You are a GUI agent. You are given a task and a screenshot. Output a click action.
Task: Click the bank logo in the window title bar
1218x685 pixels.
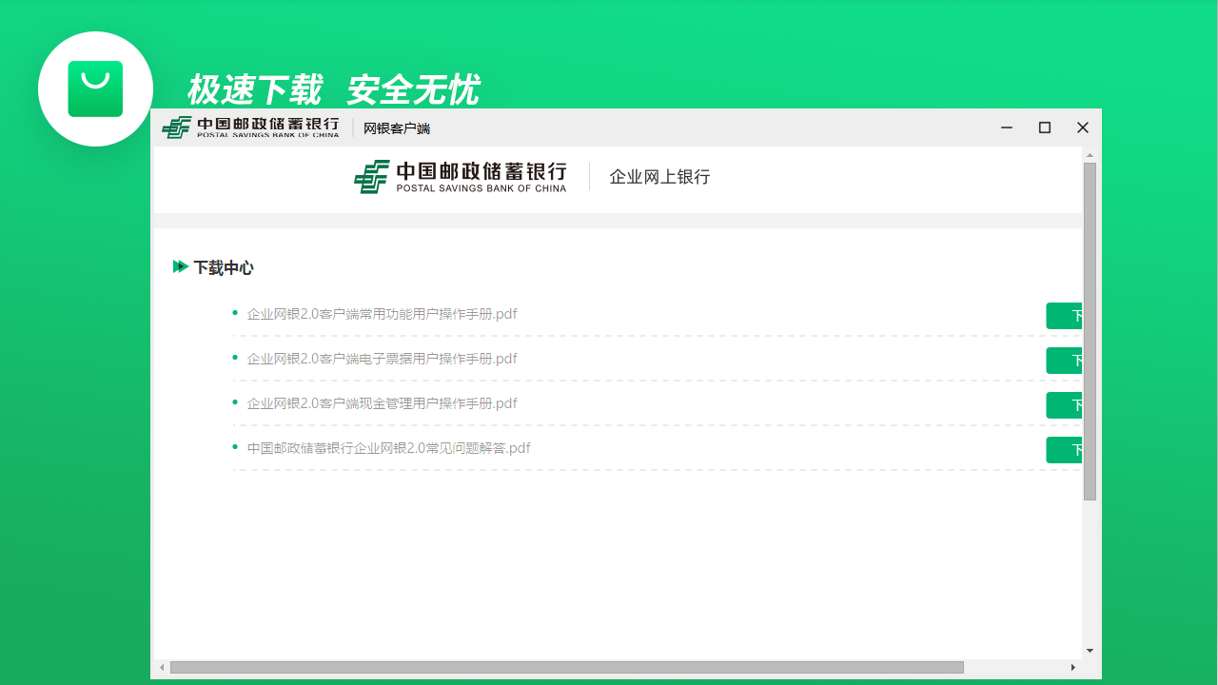tap(251, 127)
